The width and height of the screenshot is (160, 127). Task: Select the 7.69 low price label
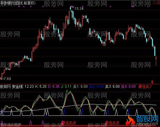coord(7,79)
